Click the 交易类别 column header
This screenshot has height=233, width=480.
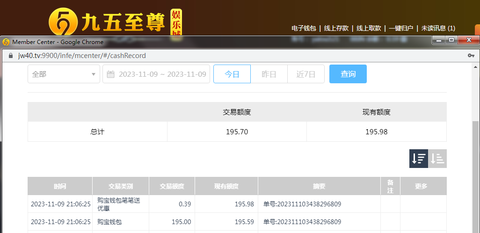point(121,186)
